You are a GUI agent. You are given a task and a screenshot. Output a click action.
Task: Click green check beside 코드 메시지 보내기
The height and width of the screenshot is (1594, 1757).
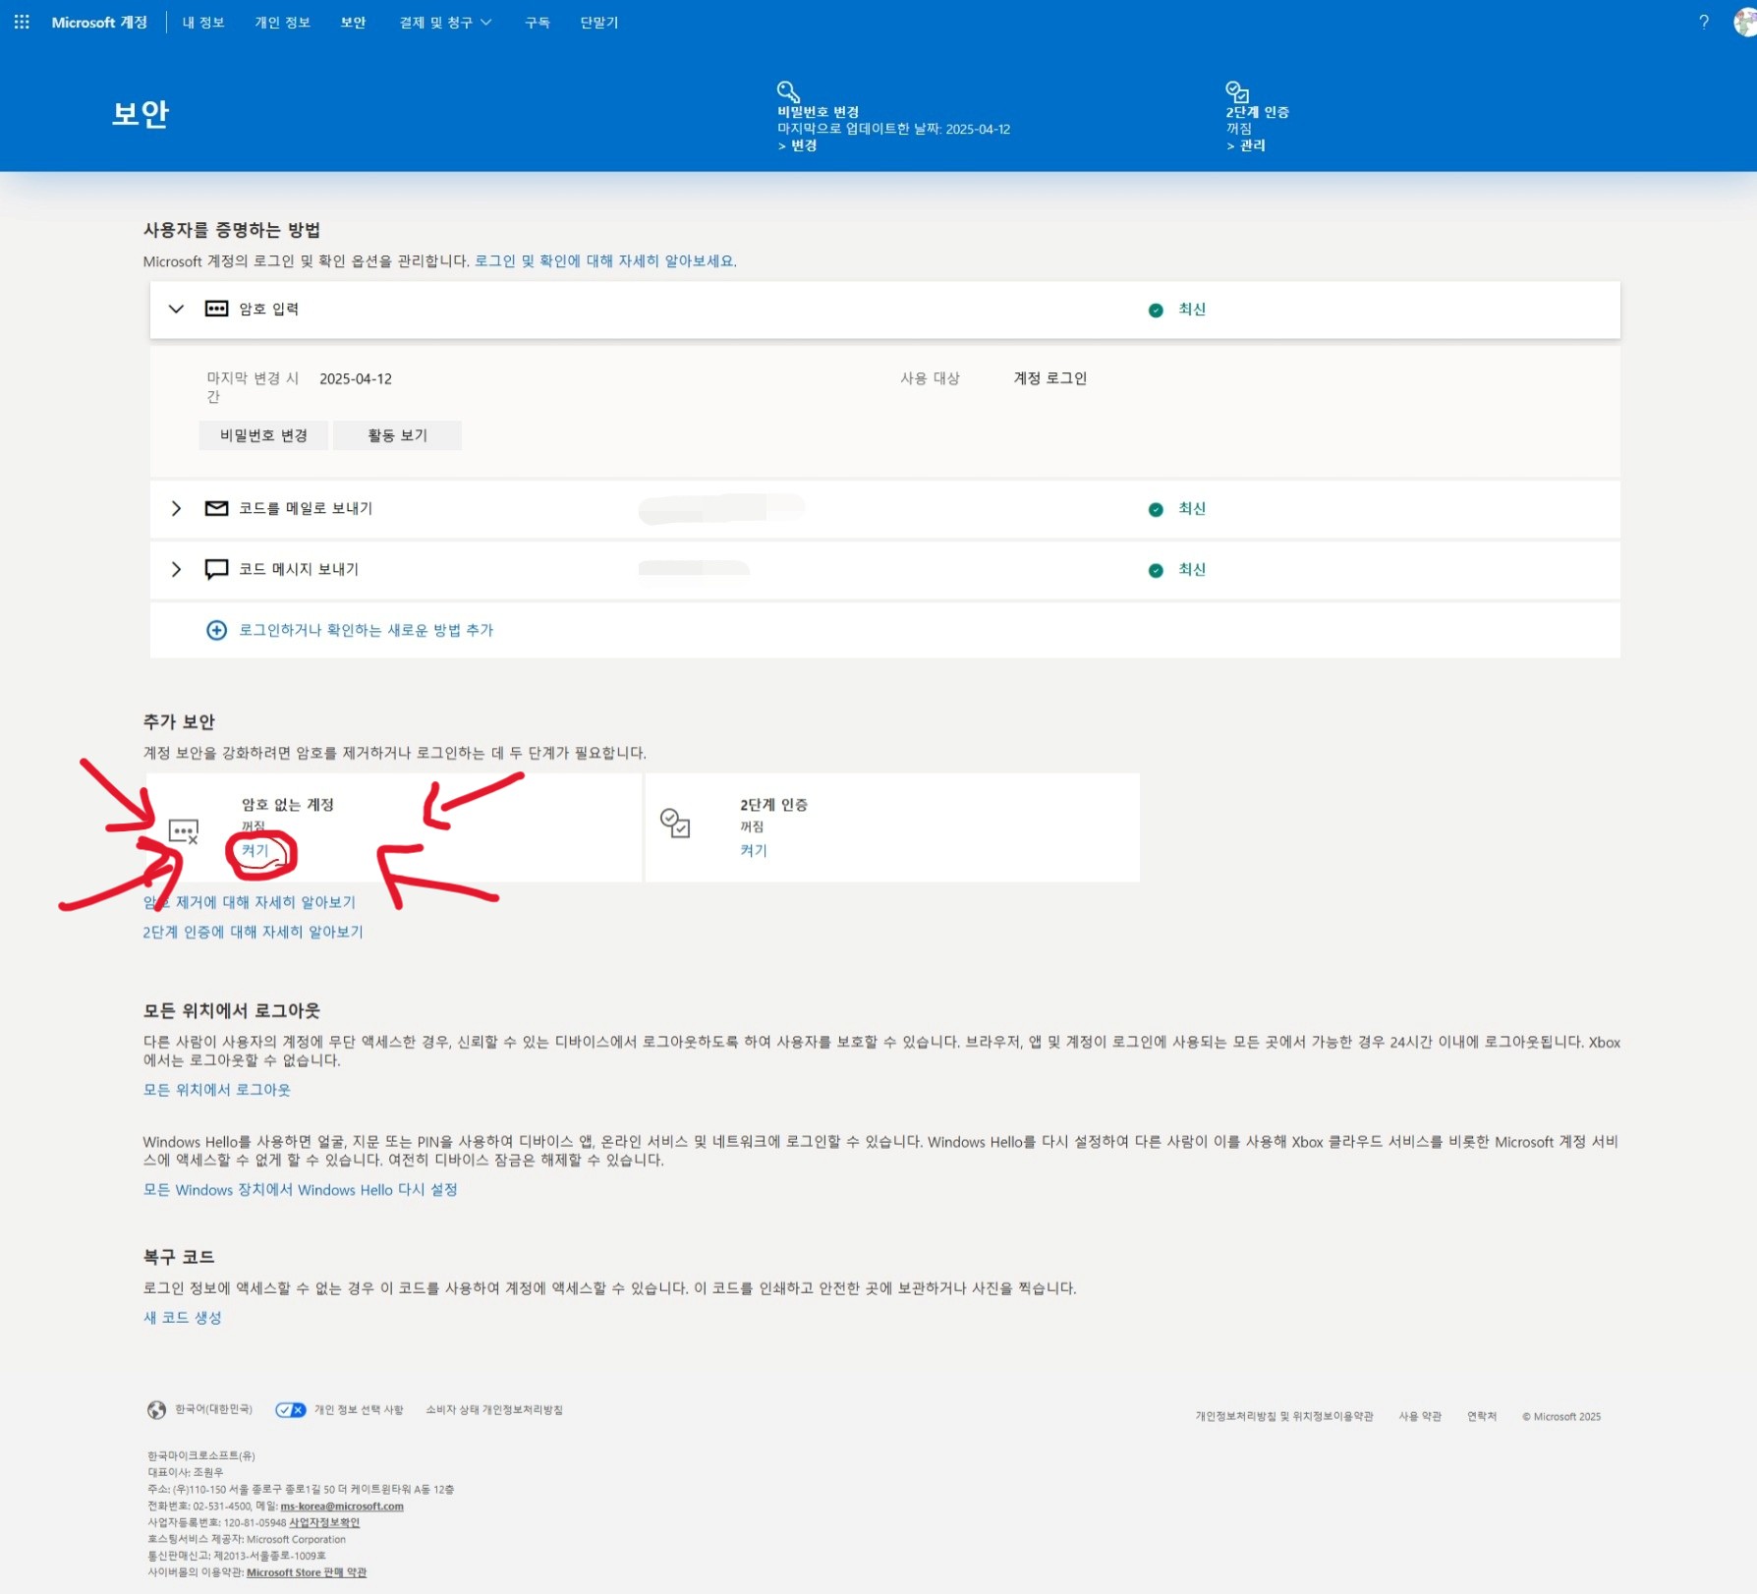[x=1156, y=571]
